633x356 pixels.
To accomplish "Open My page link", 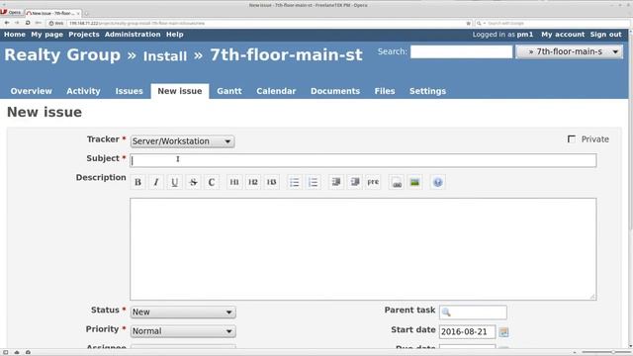I will tap(46, 35).
